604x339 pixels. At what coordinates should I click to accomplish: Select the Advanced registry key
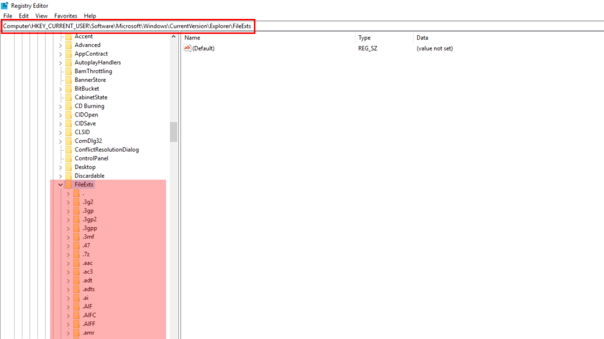pyautogui.click(x=88, y=45)
